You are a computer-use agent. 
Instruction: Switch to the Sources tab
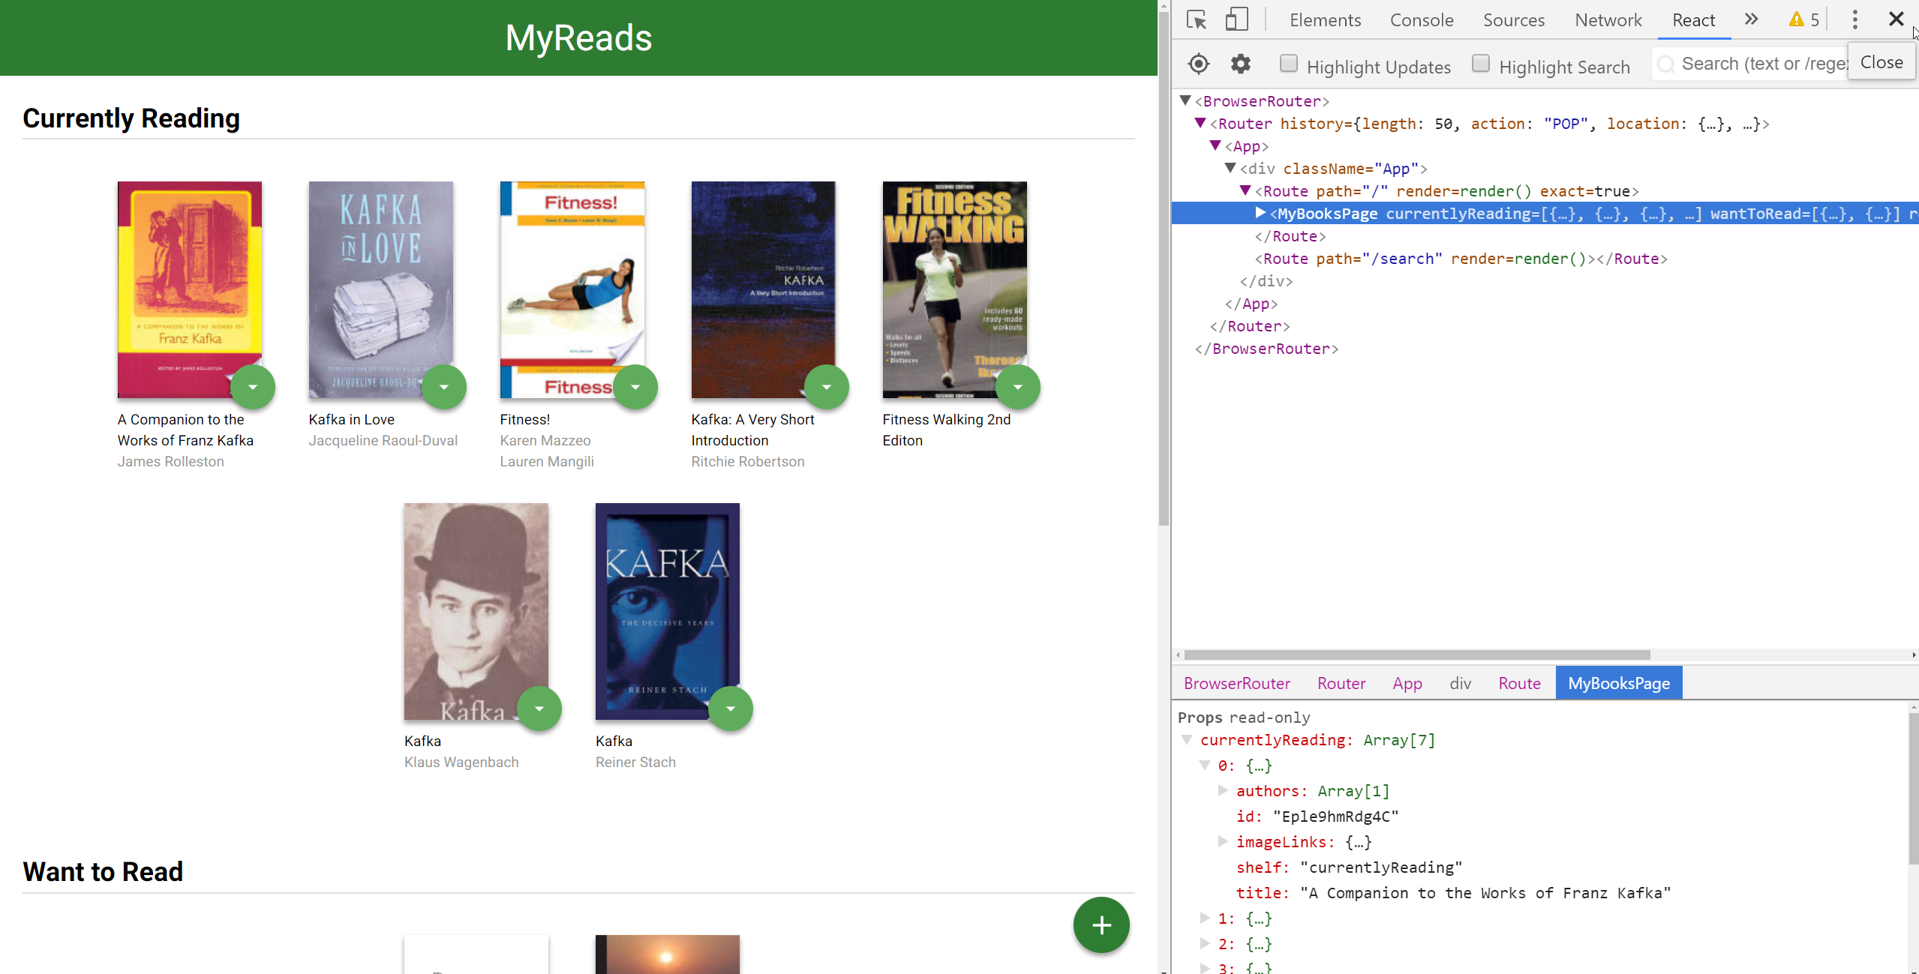point(1514,20)
